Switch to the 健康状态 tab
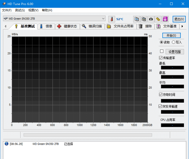Image resolution: width=189 pixels, height=159 pixels. tap(68, 26)
